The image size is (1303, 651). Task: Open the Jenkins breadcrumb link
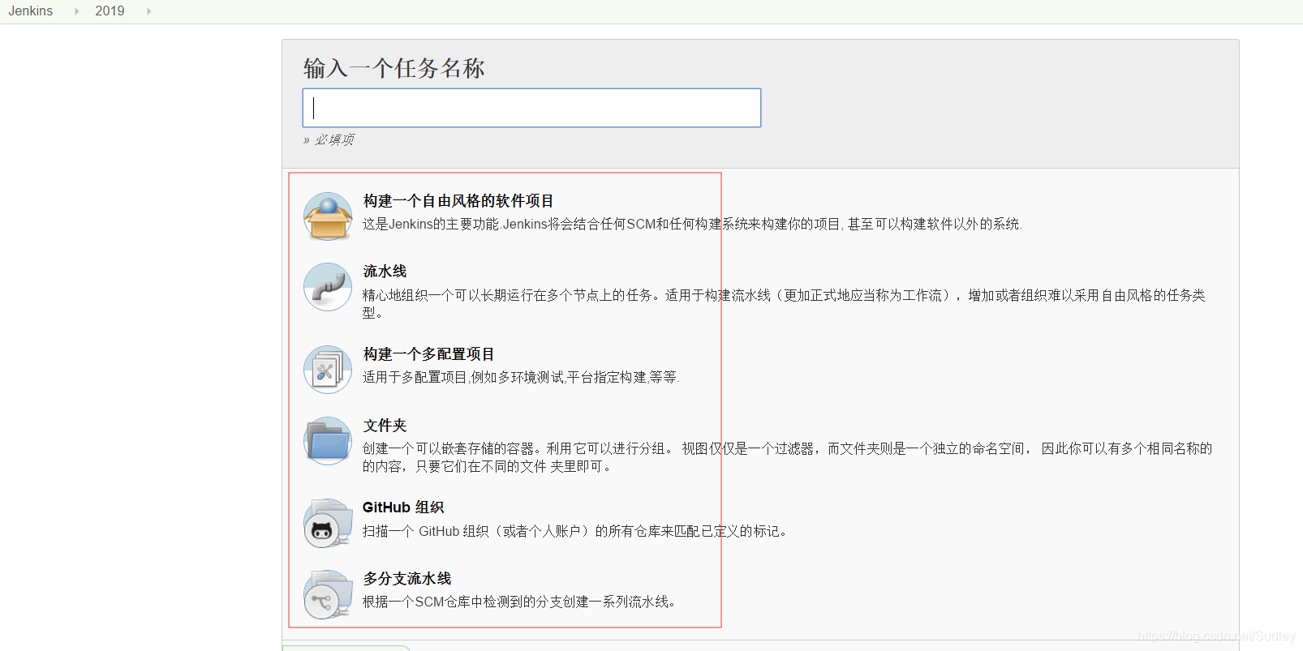[31, 11]
